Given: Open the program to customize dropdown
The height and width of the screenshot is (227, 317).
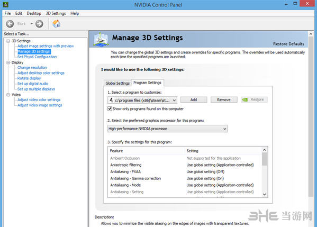Looking at the screenshot, I should (142, 100).
